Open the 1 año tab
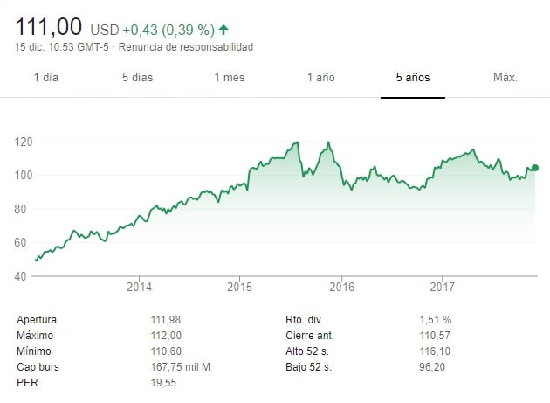550x403 pixels. (321, 77)
